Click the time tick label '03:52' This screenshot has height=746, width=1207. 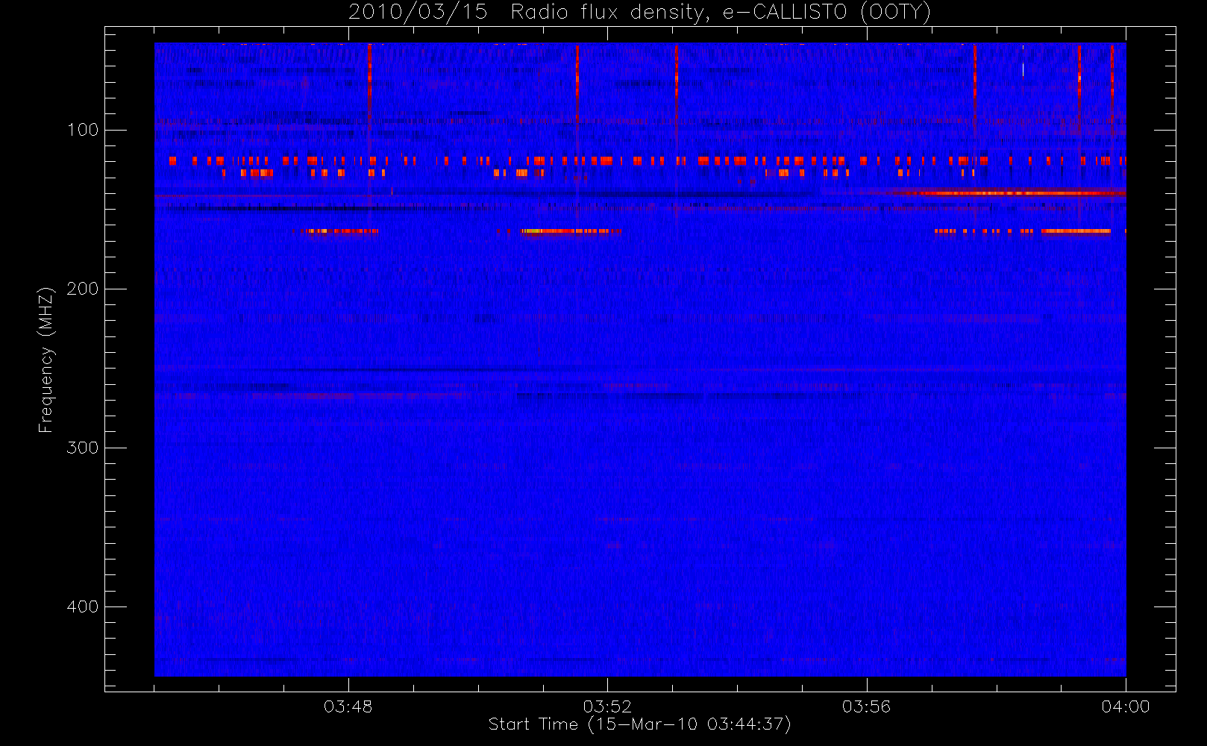[607, 706]
